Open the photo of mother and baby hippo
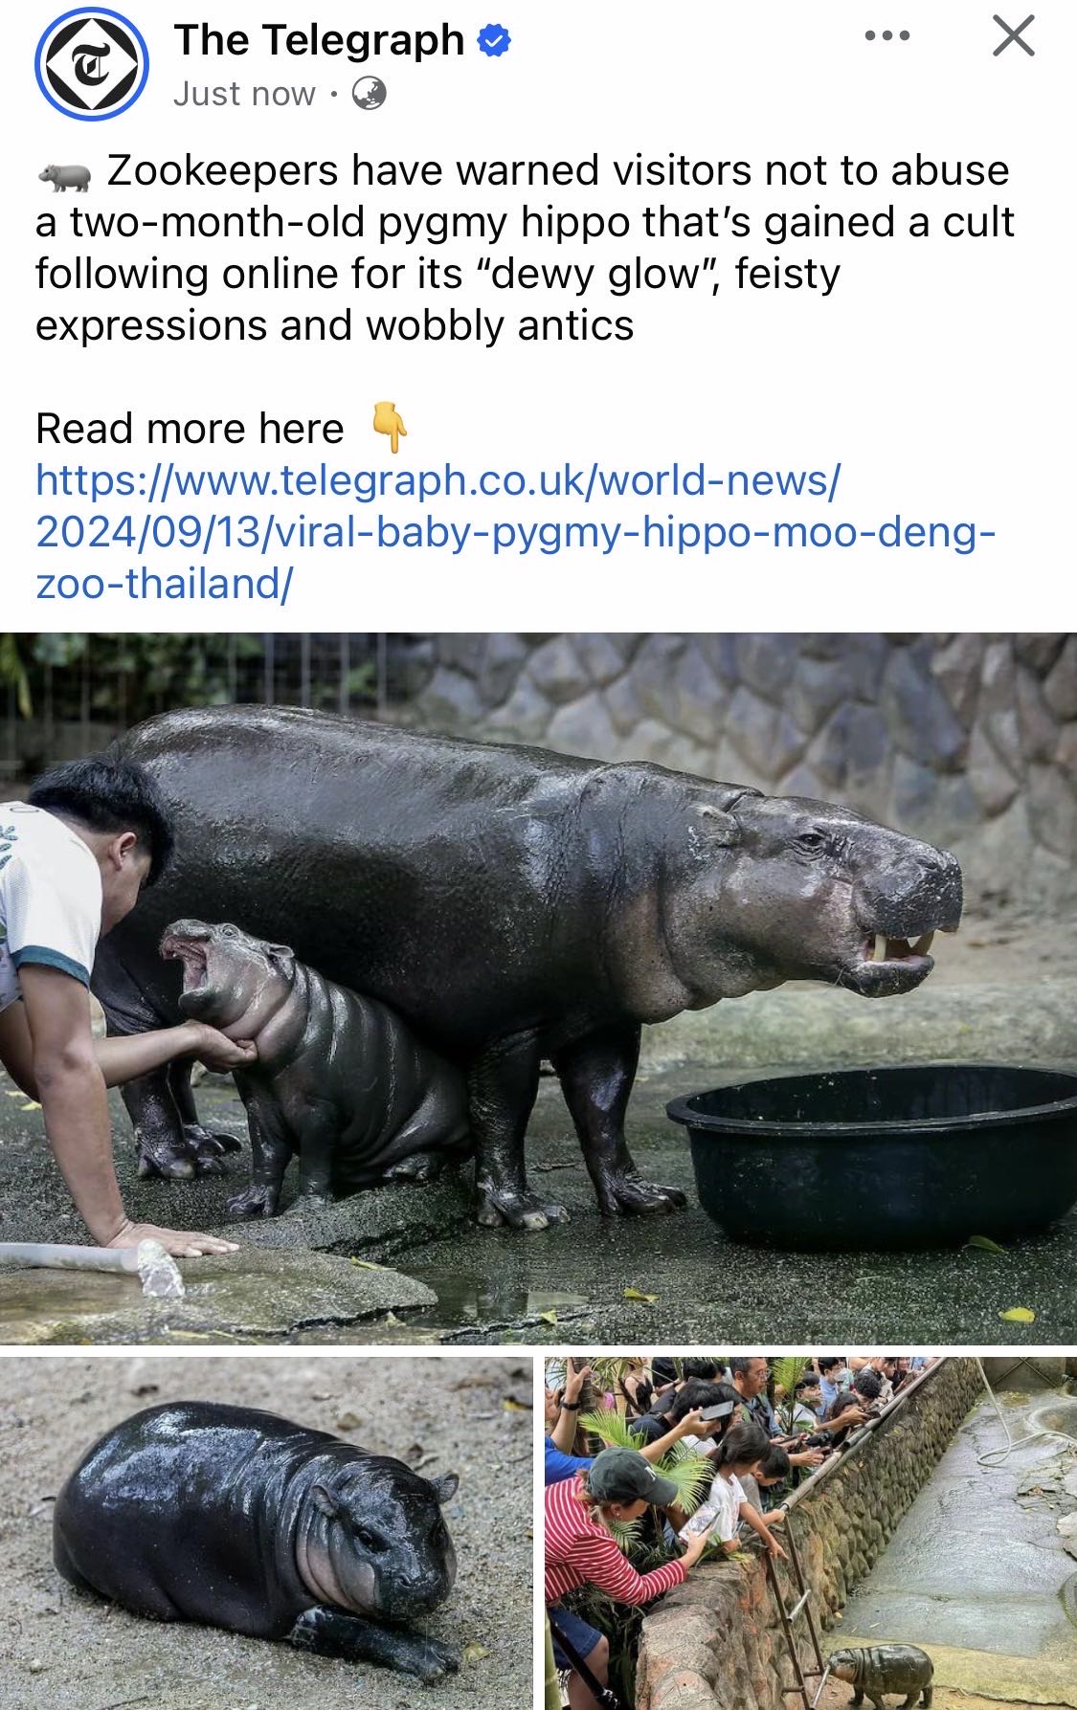Screen dimensions: 1077x1710 coord(538,988)
